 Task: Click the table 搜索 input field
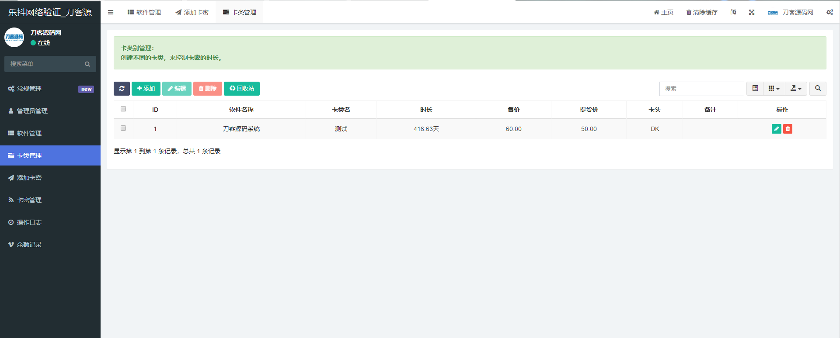coord(701,89)
